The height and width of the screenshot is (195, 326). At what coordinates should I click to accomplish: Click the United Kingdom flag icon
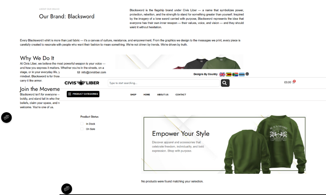click(222, 74)
